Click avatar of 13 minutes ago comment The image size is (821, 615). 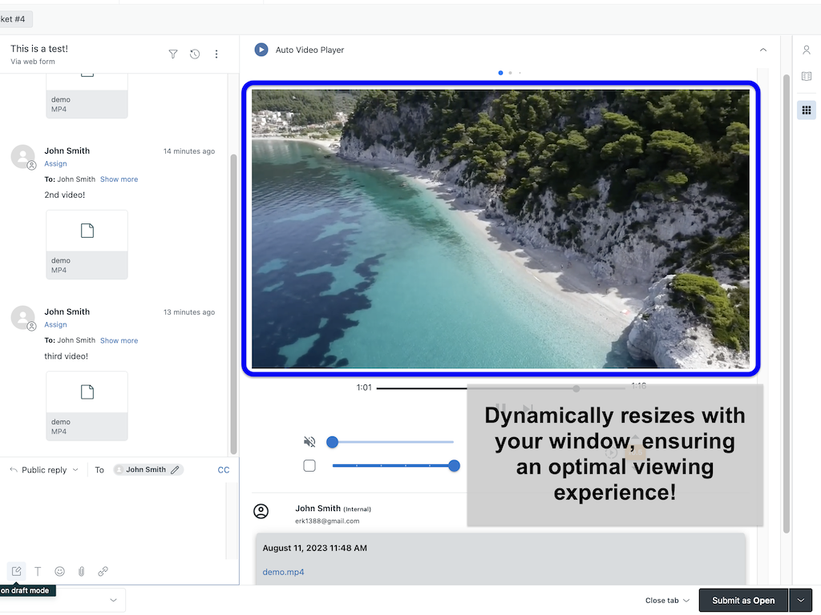point(23,318)
